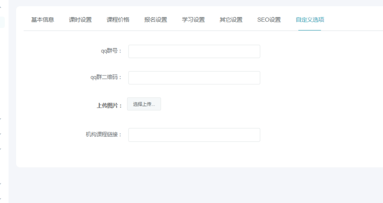Click the blue underline beneath 自定义选项
Screen dimensions: 383x203
[310, 30]
